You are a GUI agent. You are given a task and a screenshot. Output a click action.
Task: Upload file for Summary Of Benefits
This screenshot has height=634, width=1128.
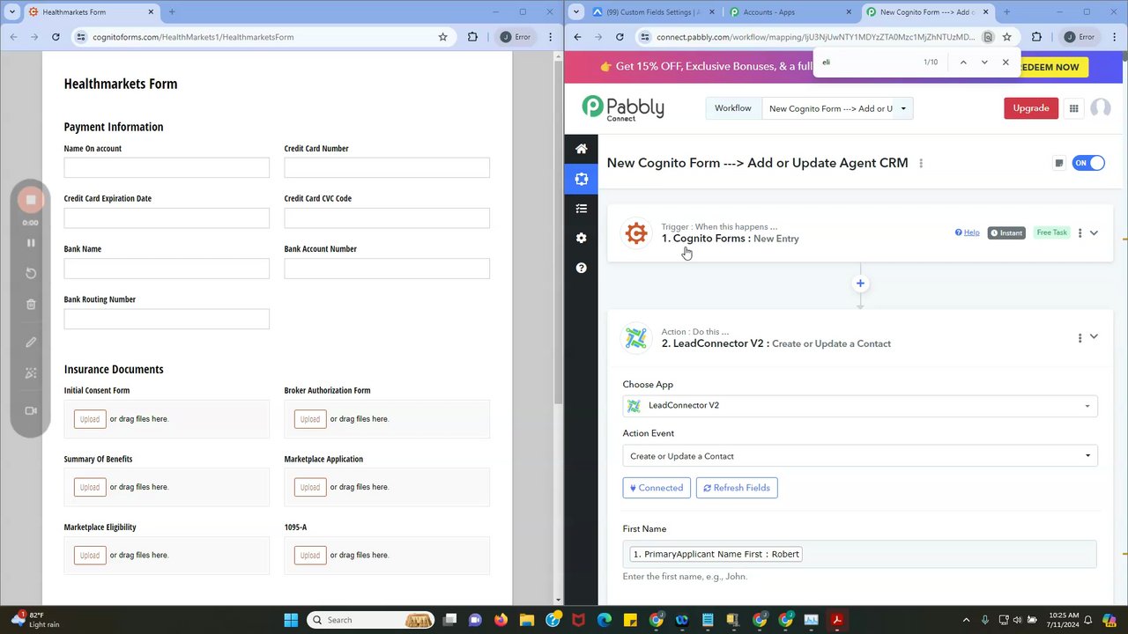click(90, 487)
